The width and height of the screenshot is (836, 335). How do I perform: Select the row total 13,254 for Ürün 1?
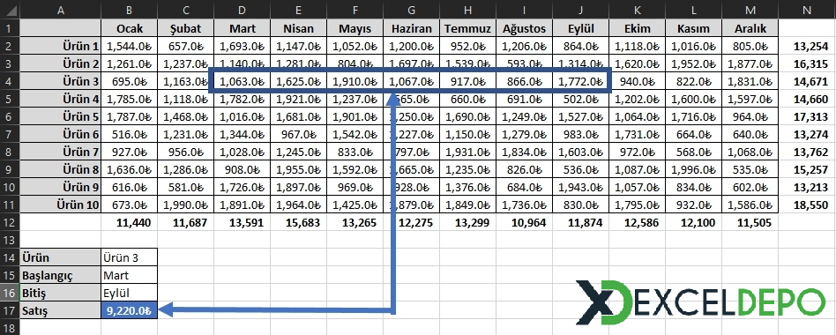pyautogui.click(x=807, y=47)
